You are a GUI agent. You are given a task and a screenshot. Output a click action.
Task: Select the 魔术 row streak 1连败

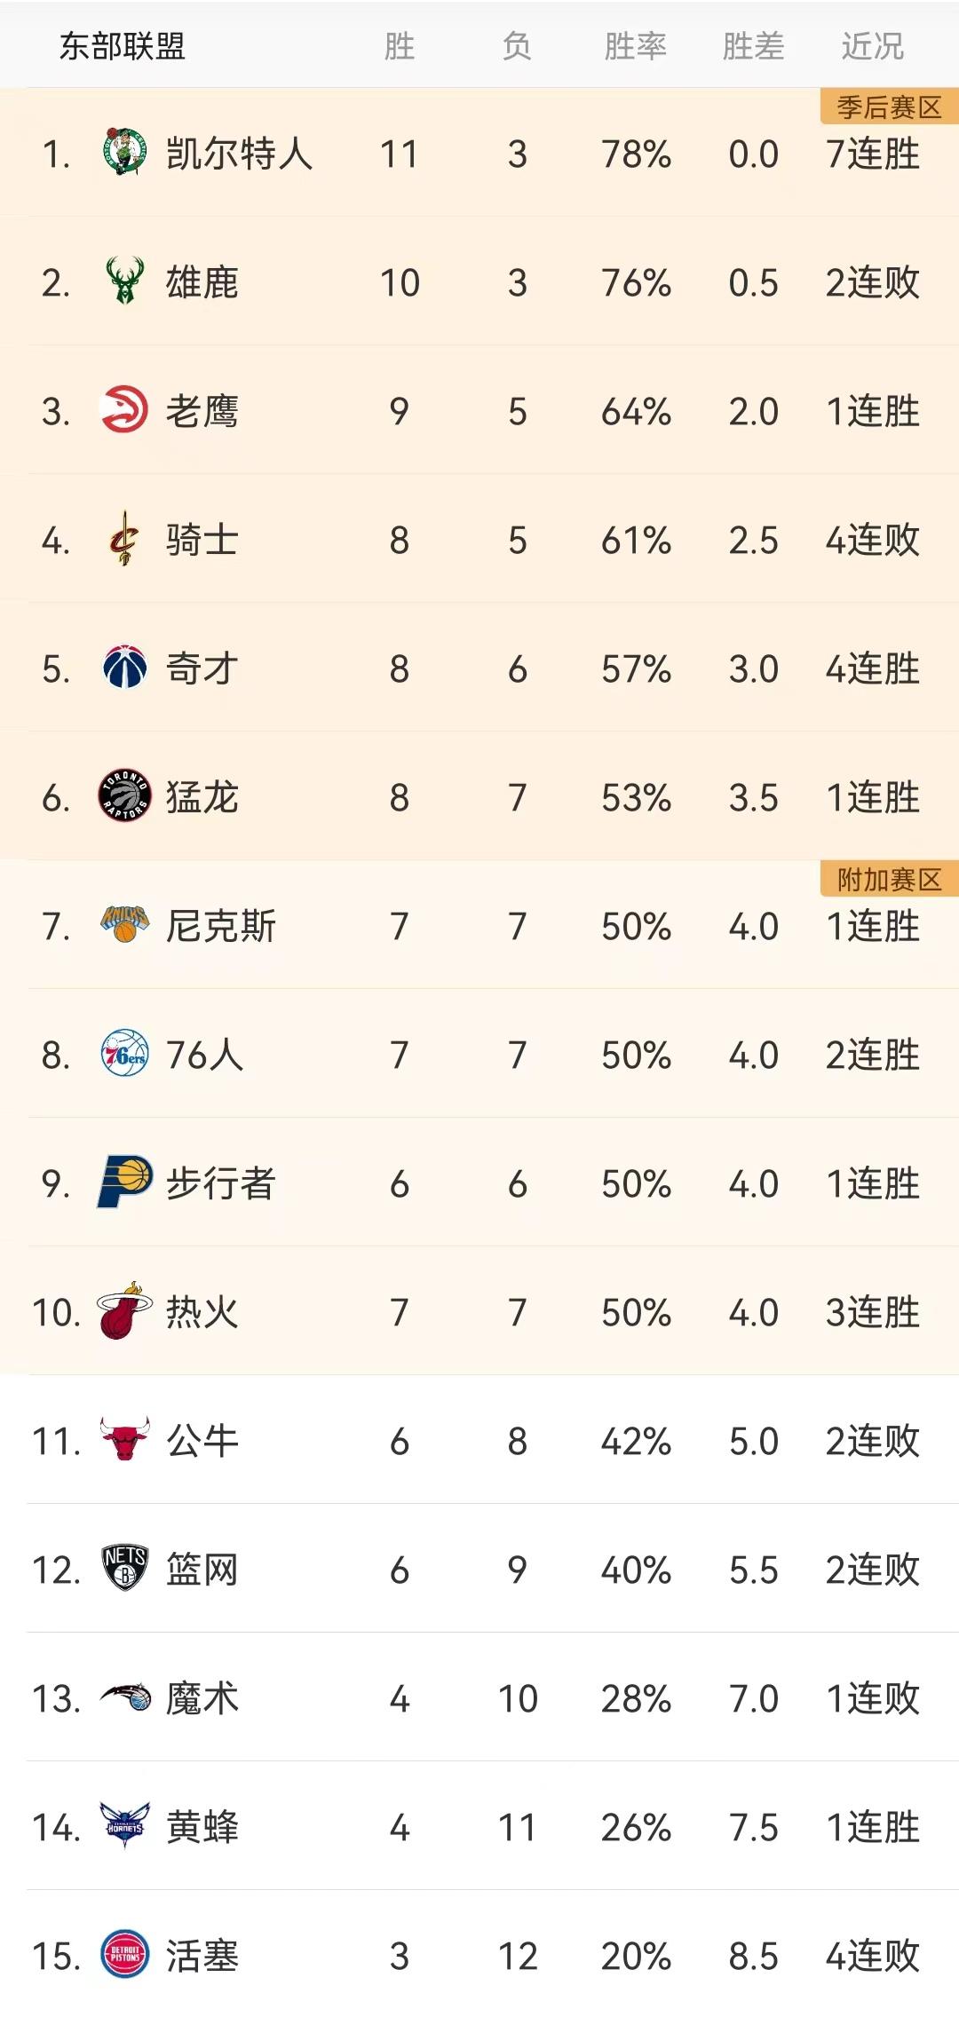(x=873, y=1698)
